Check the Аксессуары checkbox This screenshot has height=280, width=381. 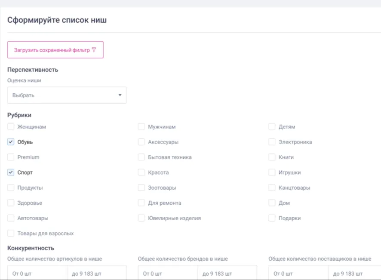141,142
